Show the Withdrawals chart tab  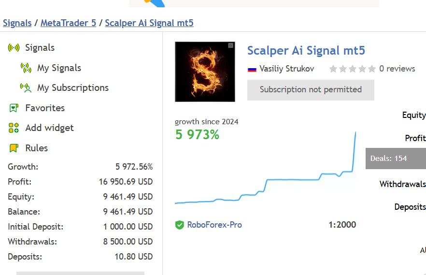[x=402, y=184]
